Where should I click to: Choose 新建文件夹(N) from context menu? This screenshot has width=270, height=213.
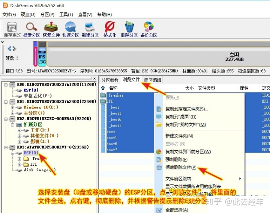point(179,136)
